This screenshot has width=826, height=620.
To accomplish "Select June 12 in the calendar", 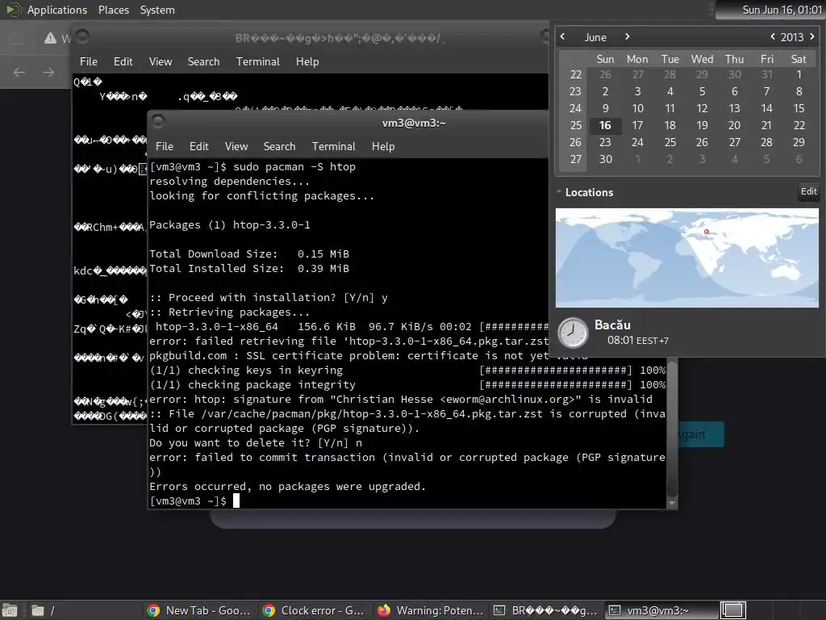I will (702, 109).
